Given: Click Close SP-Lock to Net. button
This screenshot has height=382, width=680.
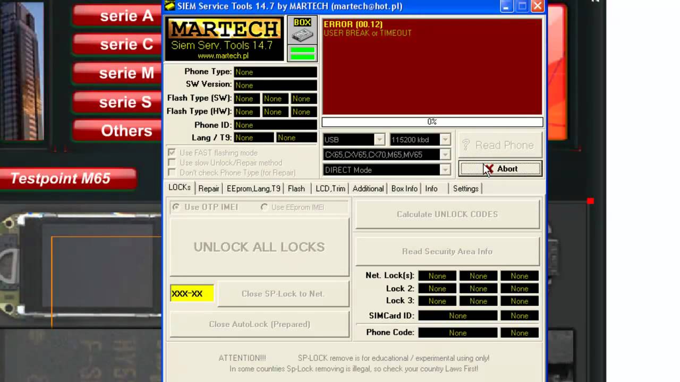Looking at the screenshot, I should [283, 293].
